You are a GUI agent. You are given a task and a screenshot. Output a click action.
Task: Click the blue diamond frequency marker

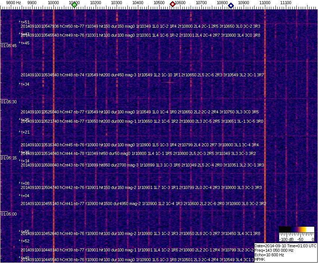[x=231, y=6]
